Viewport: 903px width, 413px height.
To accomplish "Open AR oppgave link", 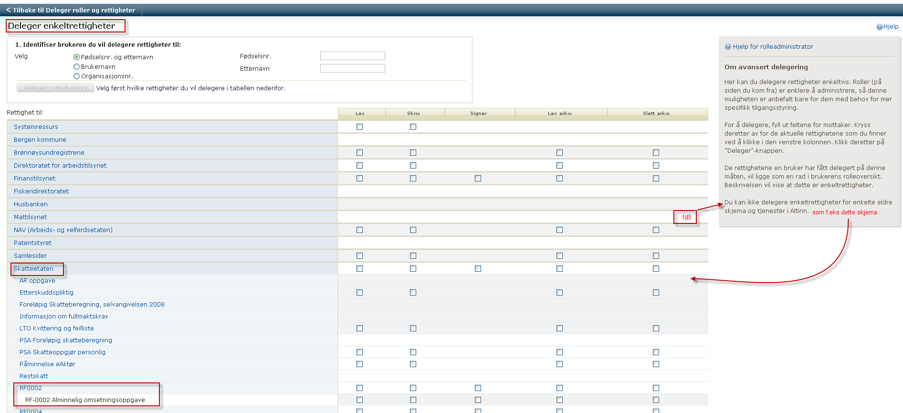I will pos(37,280).
